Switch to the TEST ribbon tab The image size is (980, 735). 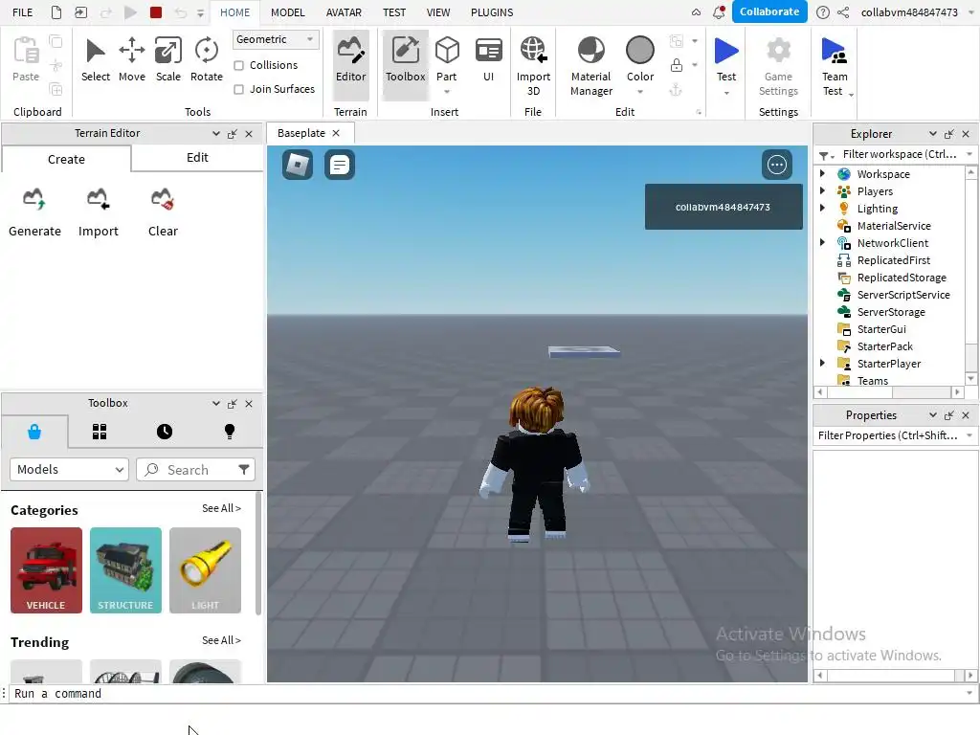tap(394, 12)
